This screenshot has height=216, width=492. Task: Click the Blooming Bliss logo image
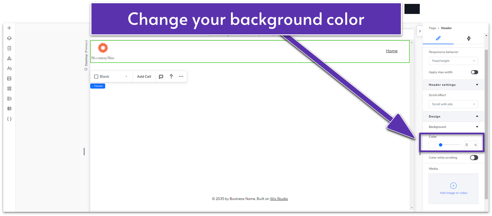[103, 48]
